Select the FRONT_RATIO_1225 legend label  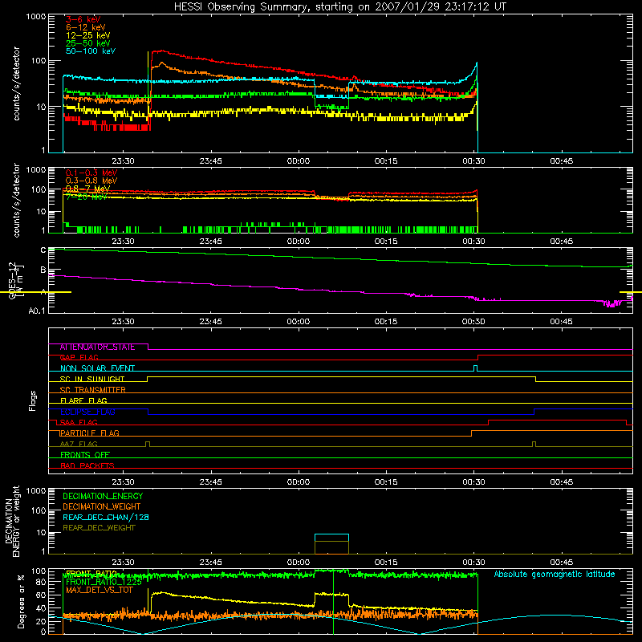(x=104, y=582)
